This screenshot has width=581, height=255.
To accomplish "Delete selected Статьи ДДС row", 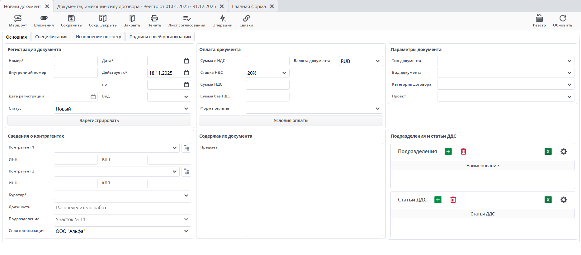I will pyautogui.click(x=453, y=200).
